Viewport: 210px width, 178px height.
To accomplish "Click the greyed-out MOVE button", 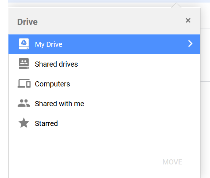I will (172, 162).
